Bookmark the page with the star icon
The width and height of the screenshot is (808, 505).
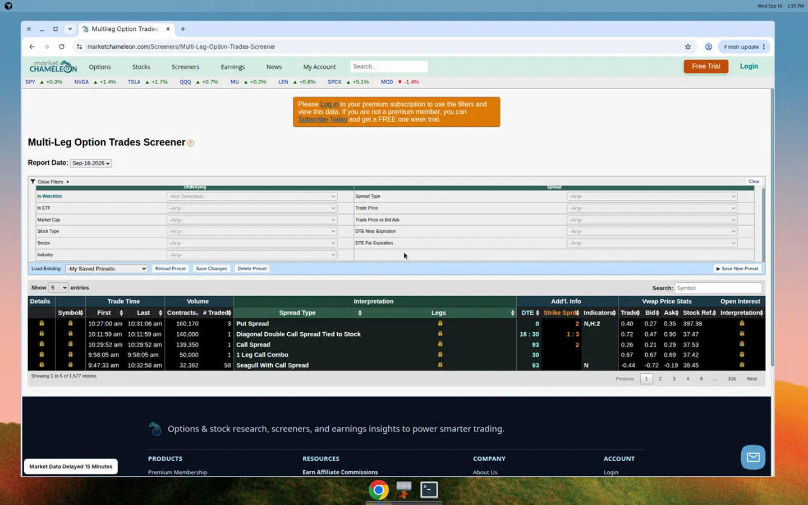click(688, 47)
